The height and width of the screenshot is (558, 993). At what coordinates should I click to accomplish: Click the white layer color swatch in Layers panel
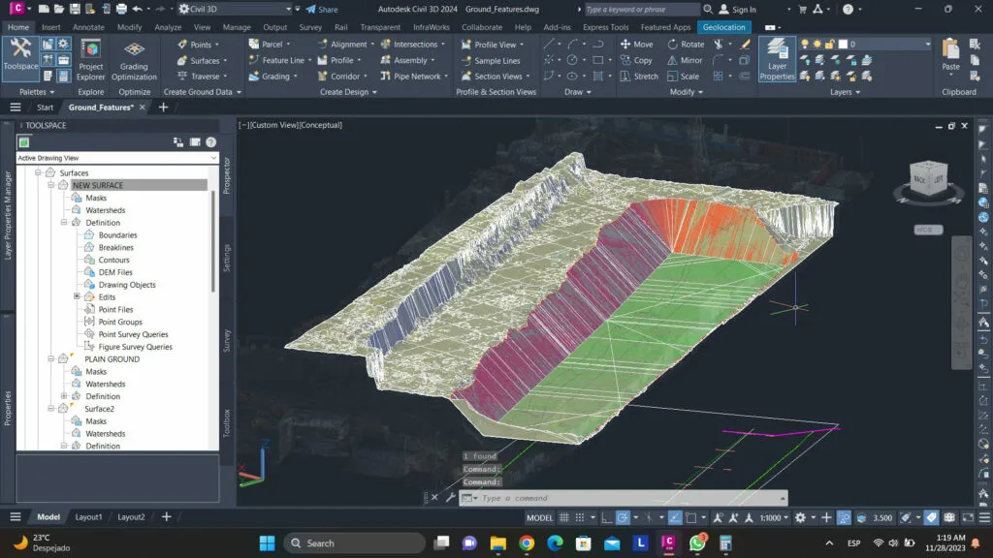click(x=843, y=44)
